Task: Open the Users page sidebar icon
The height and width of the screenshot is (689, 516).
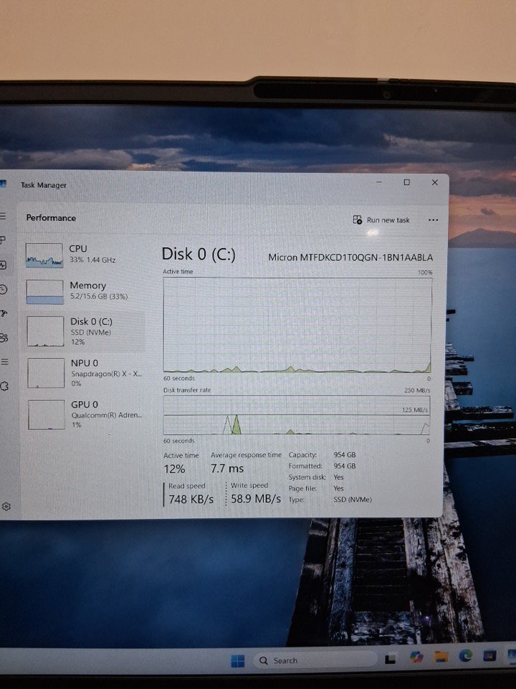Action: pyautogui.click(x=4, y=337)
